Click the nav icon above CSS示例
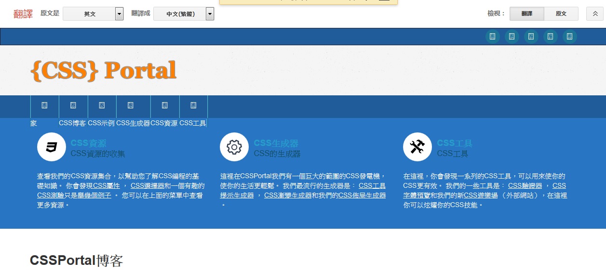 tap(102, 105)
